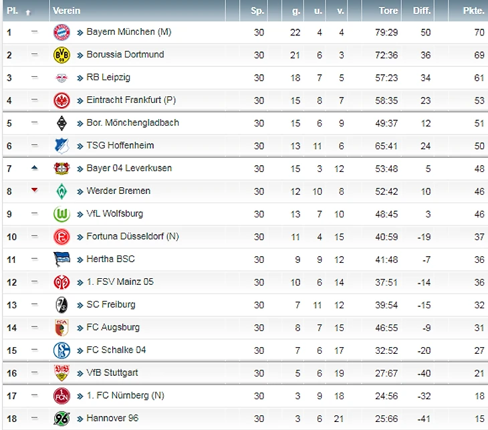Click the FC Schalke 04 crest
The image size is (488, 430).
coord(62,350)
